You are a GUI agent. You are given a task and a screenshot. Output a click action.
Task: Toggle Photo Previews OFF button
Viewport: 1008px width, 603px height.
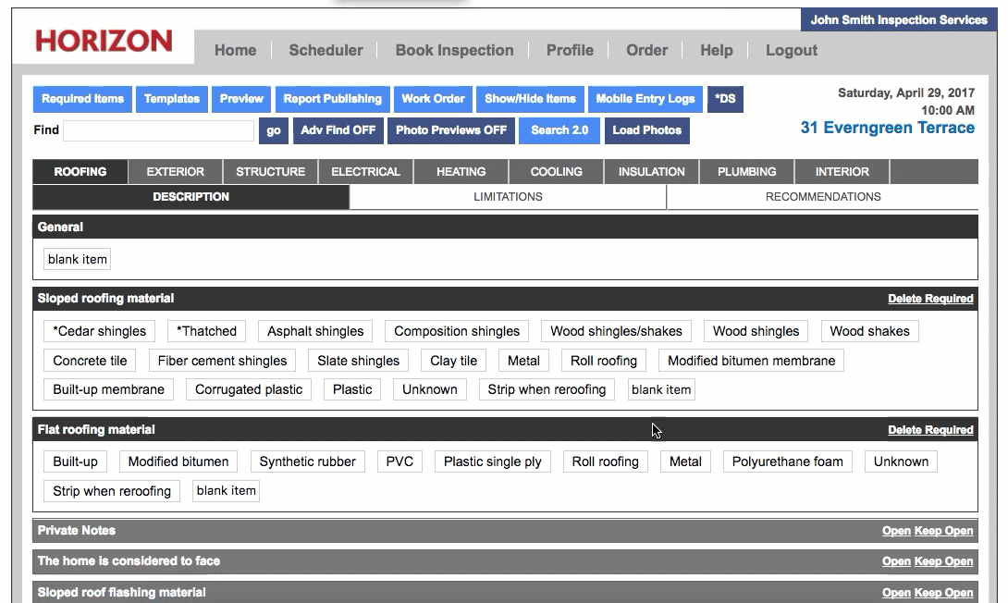pyautogui.click(x=450, y=130)
